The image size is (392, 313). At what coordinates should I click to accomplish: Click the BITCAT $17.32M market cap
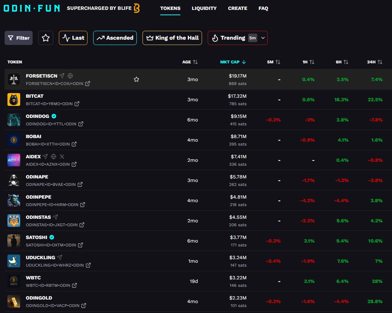237,96
